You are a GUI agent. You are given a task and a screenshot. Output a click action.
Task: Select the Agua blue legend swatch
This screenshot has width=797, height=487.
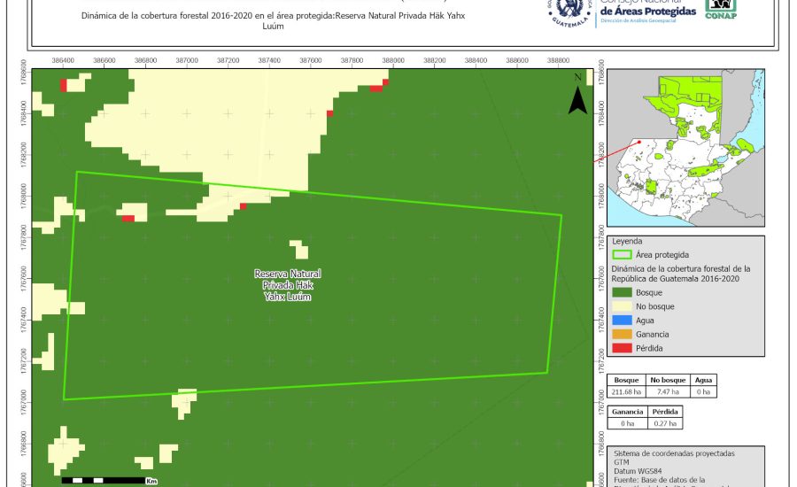tap(625, 321)
